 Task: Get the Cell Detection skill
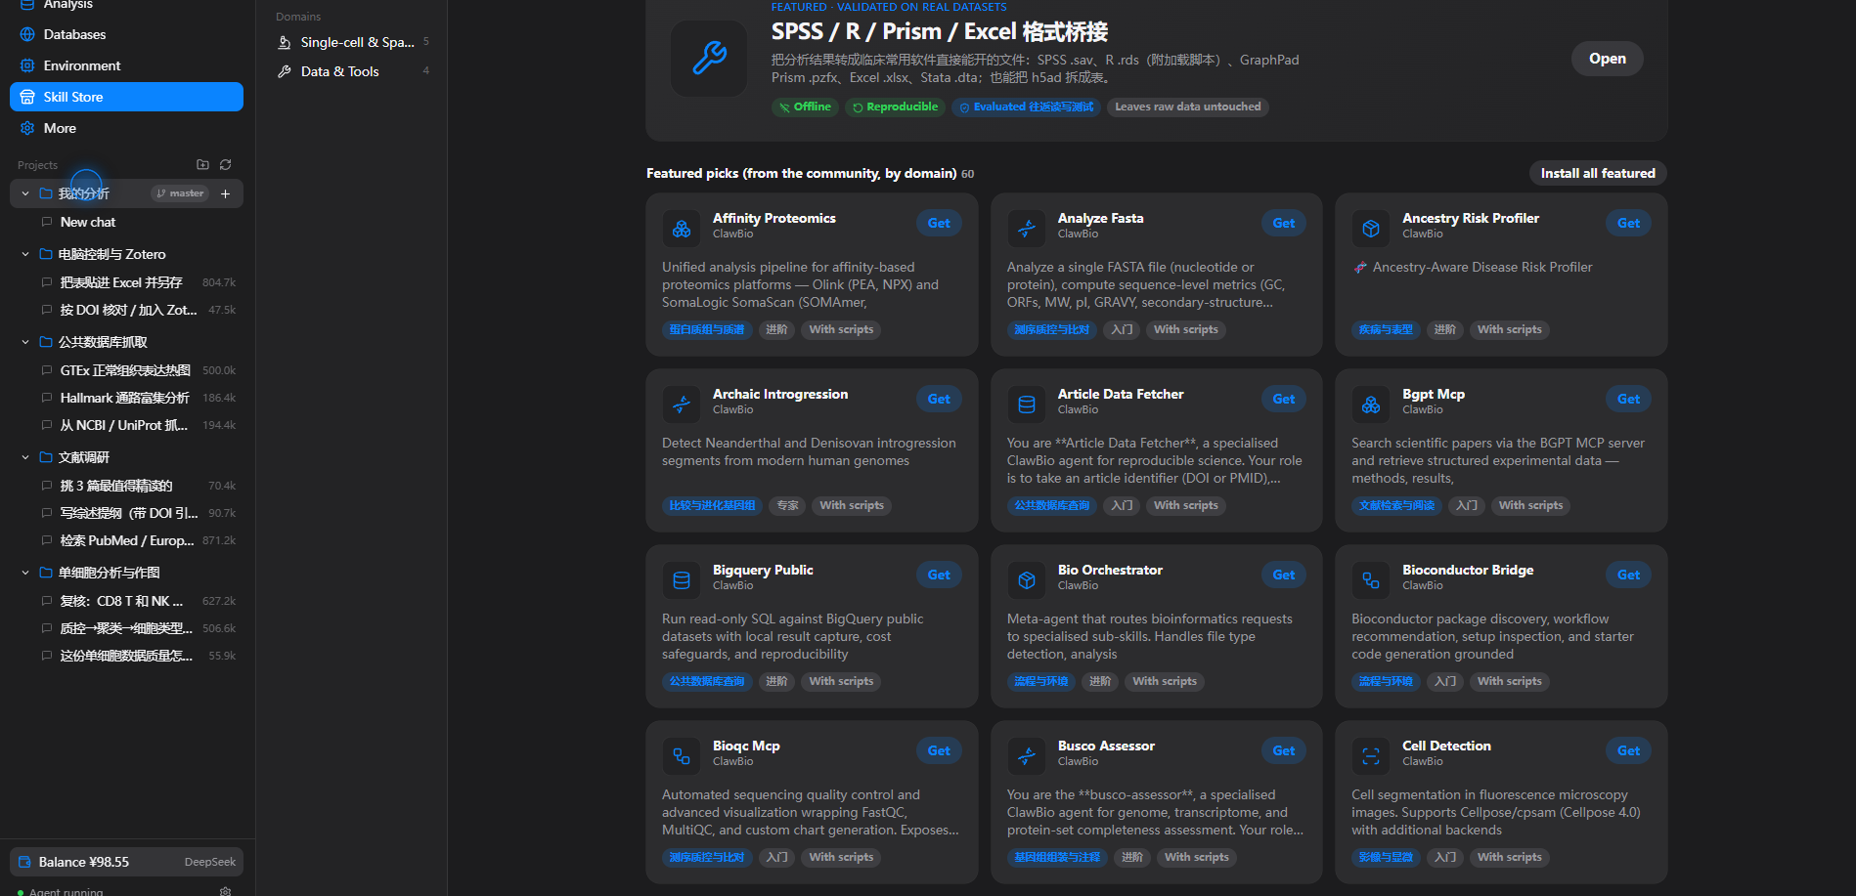pyautogui.click(x=1628, y=751)
